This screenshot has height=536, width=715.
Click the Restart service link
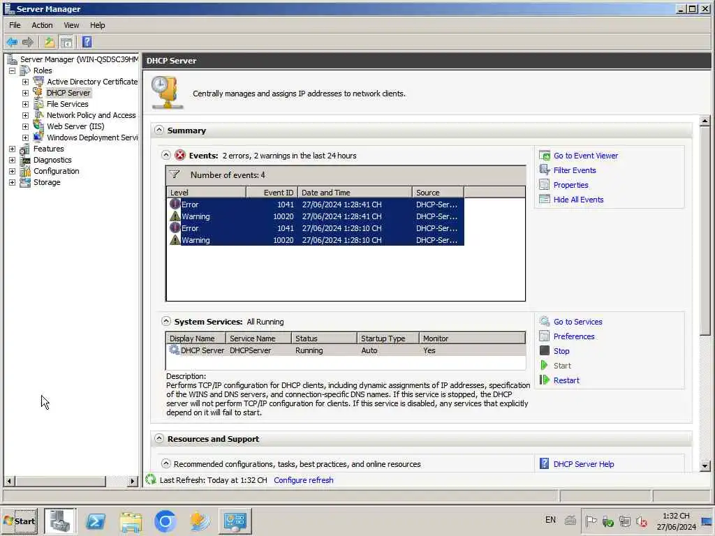[x=566, y=380]
